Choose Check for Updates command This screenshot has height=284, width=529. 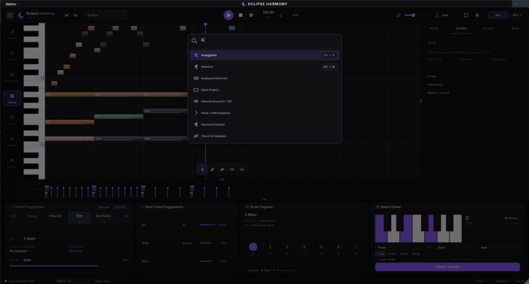click(264, 136)
